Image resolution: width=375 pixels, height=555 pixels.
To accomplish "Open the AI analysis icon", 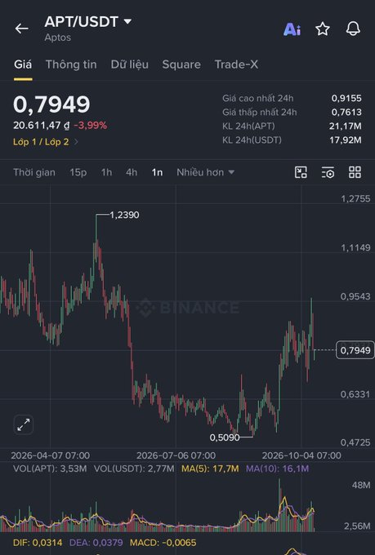I will coord(292,29).
